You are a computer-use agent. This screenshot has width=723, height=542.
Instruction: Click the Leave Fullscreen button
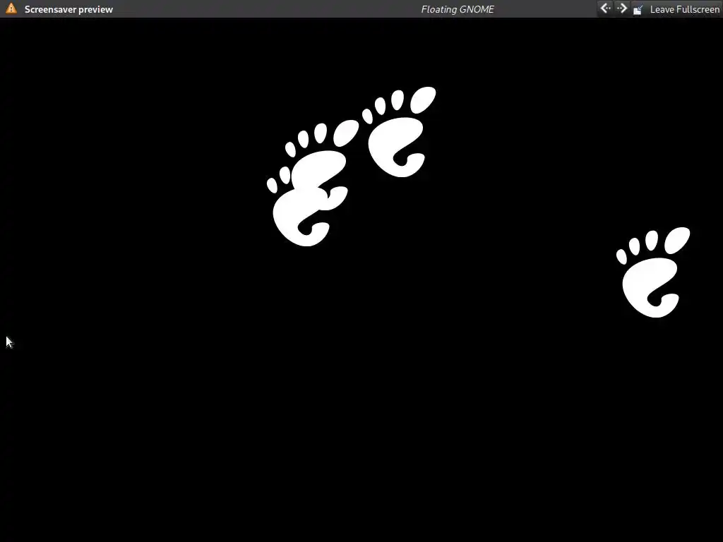[676, 9]
